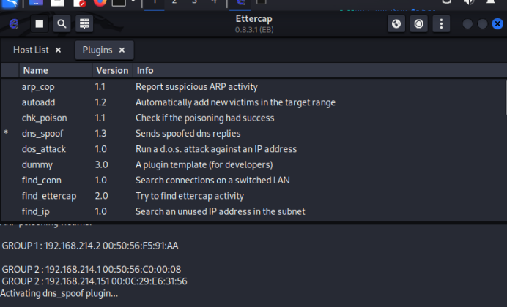
Task: Open the Ettercap three-dot menu
Action: point(440,24)
